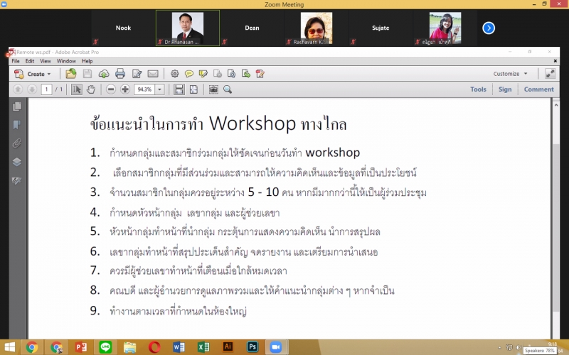
Task: Open the Window menu
Action: [66, 61]
